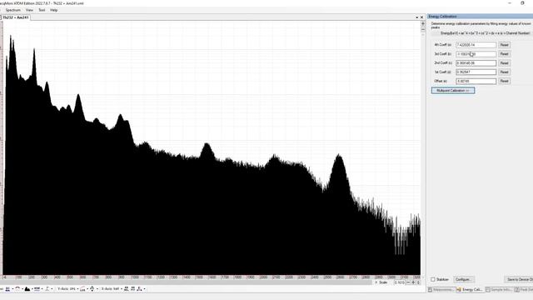The image size is (533, 300).
Task: Edit the Scale value field
Action: click(x=400, y=282)
